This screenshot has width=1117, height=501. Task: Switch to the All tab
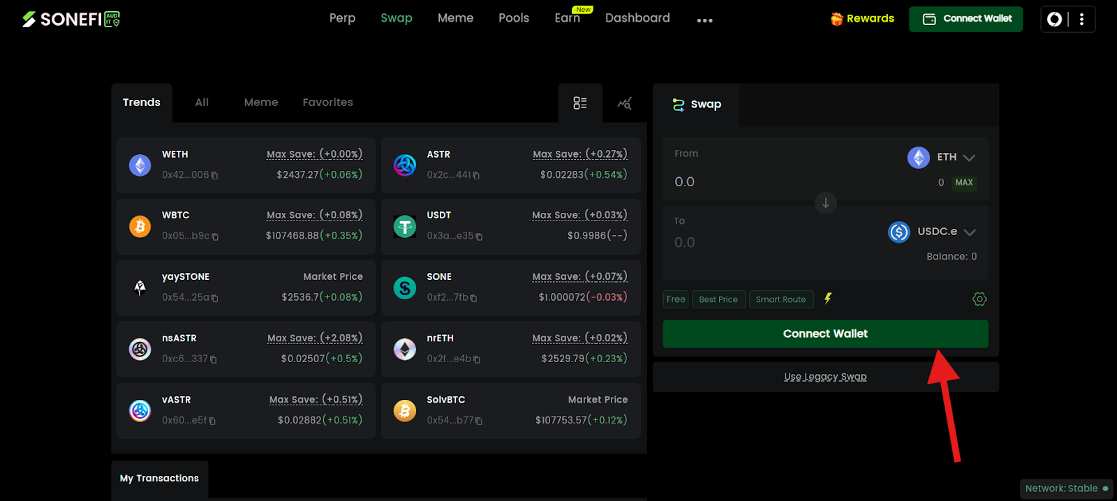pos(202,103)
